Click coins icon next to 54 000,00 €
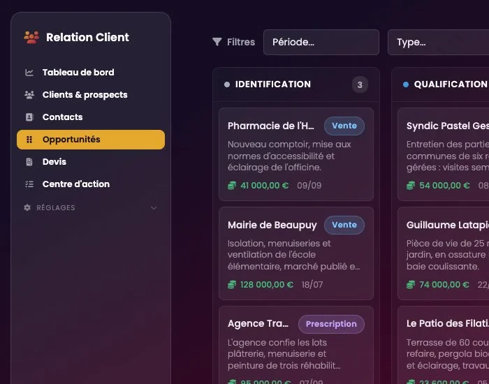489x384 pixels. point(411,186)
